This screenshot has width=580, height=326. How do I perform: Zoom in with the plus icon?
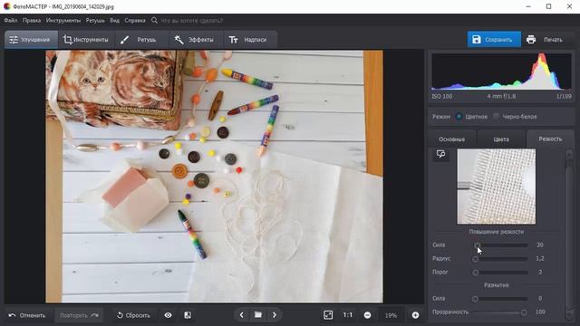click(415, 315)
